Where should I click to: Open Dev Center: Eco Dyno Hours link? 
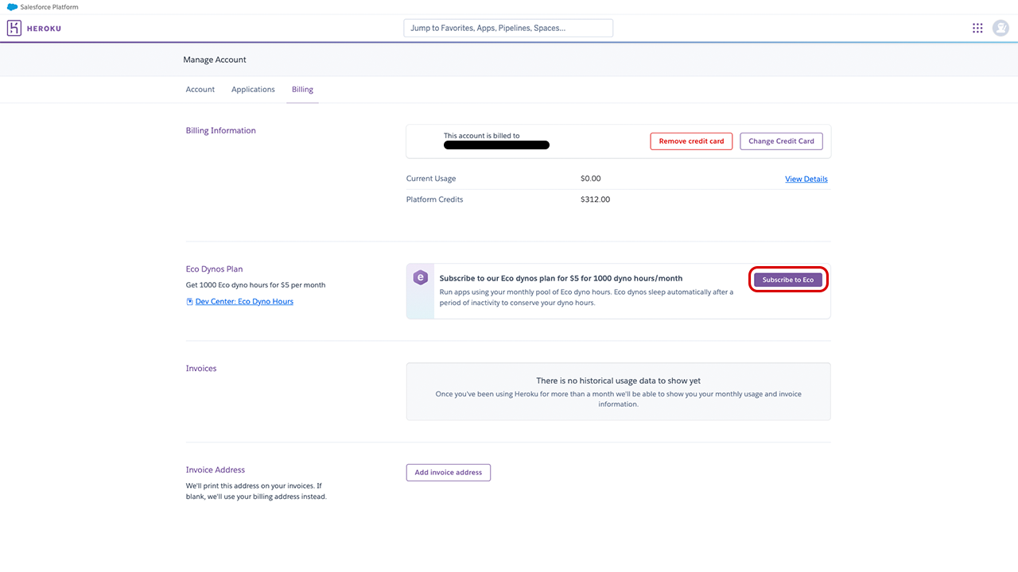[244, 302]
